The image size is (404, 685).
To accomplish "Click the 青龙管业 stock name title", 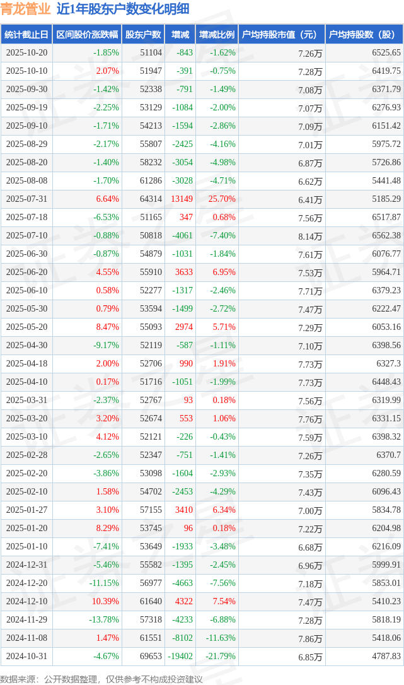I will [x=26, y=9].
